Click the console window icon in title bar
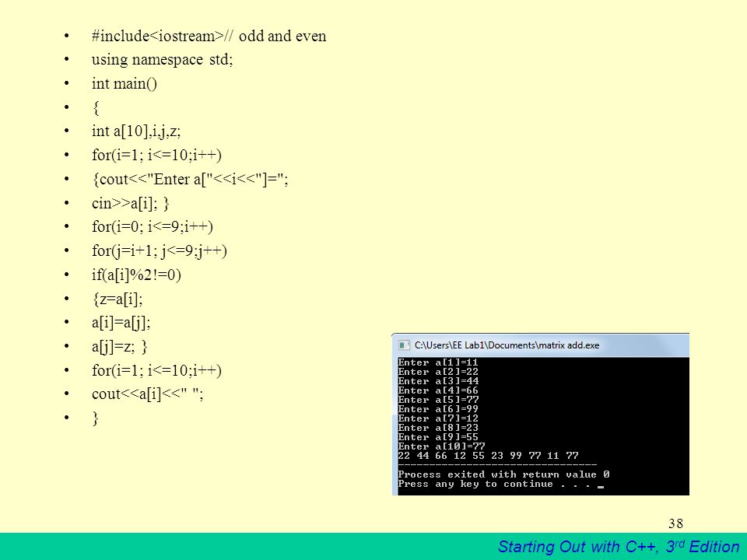The width and height of the screenshot is (747, 560). (x=404, y=345)
